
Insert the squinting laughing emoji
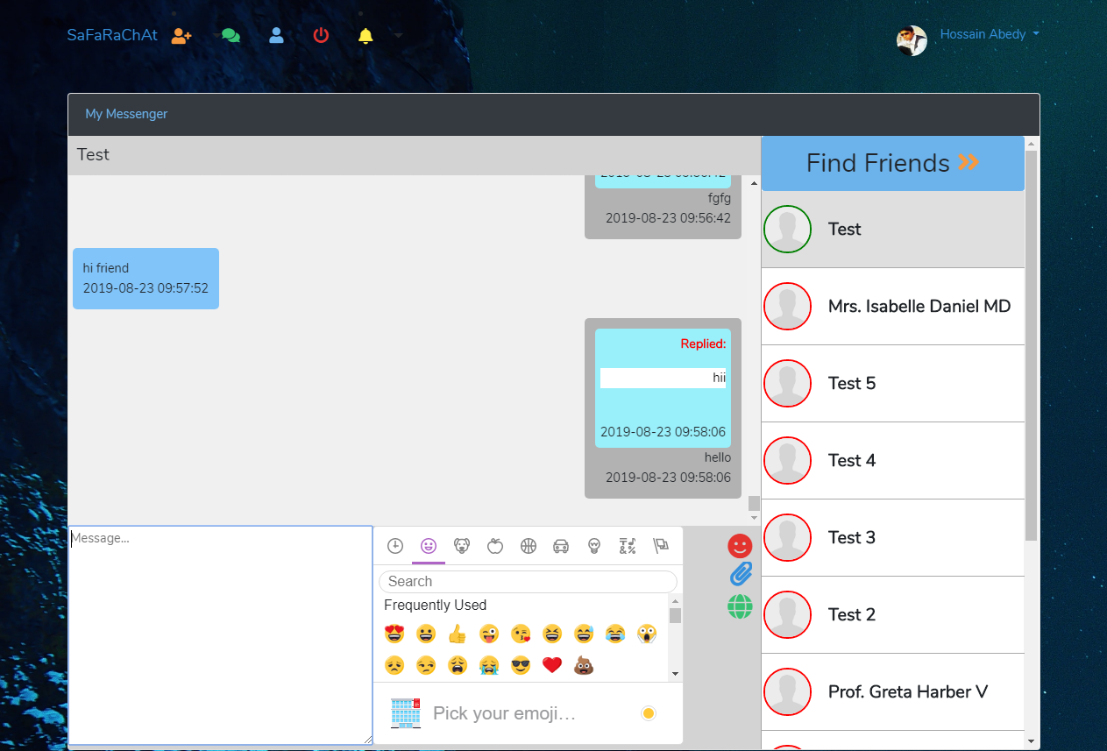tap(552, 634)
